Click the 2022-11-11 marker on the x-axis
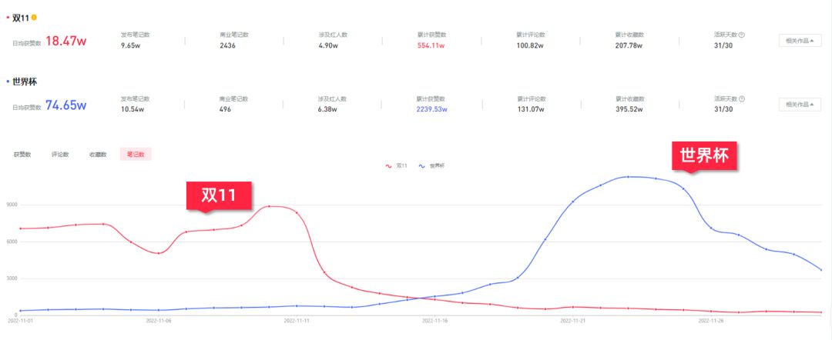Screen dimensions: 832x340 click(297, 321)
